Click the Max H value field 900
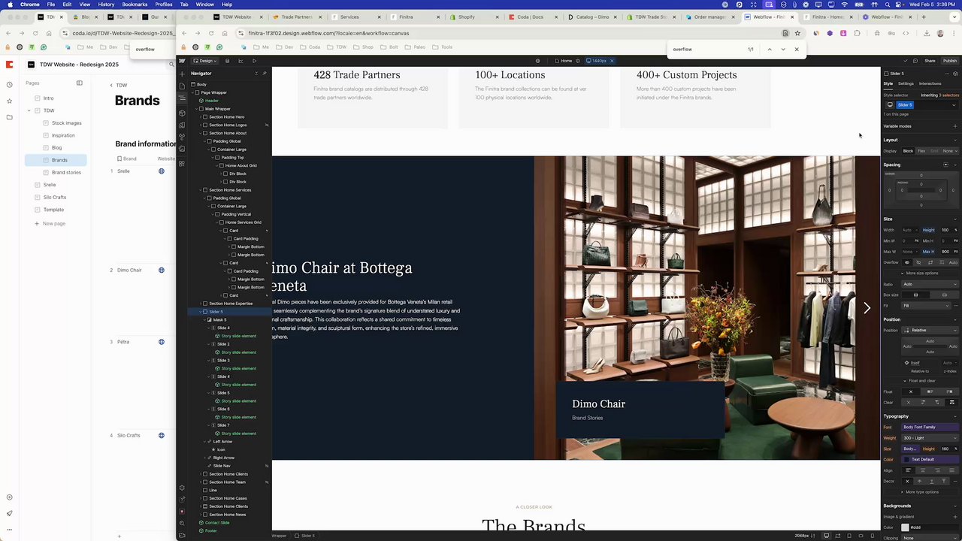This screenshot has width=962, height=541. click(x=945, y=252)
